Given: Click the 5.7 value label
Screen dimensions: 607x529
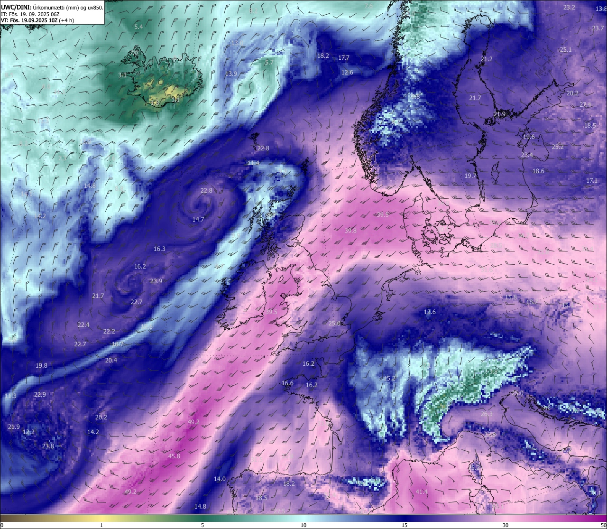Looking at the screenshot, I should click(269, 62).
